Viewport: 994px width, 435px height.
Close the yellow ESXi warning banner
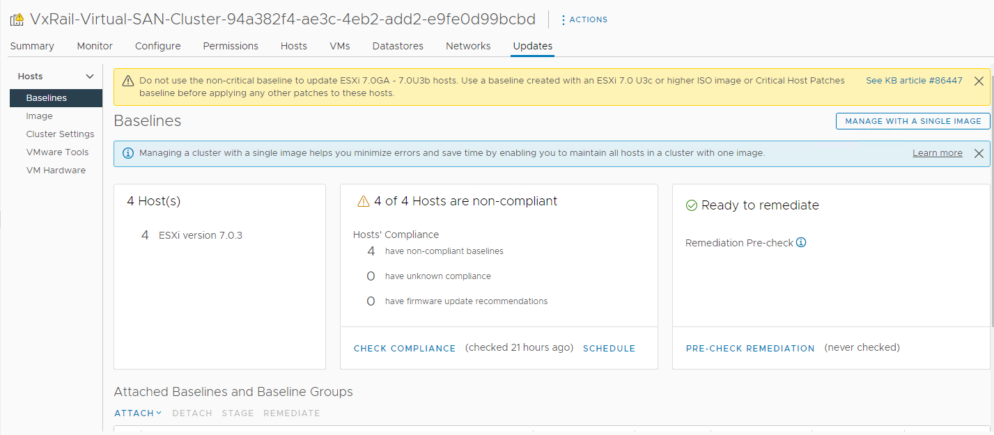coord(979,81)
